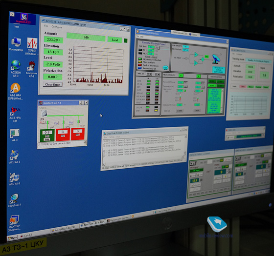Click the Elevation value 13.10 field
Screen dimensions: 274x256
point(53,52)
